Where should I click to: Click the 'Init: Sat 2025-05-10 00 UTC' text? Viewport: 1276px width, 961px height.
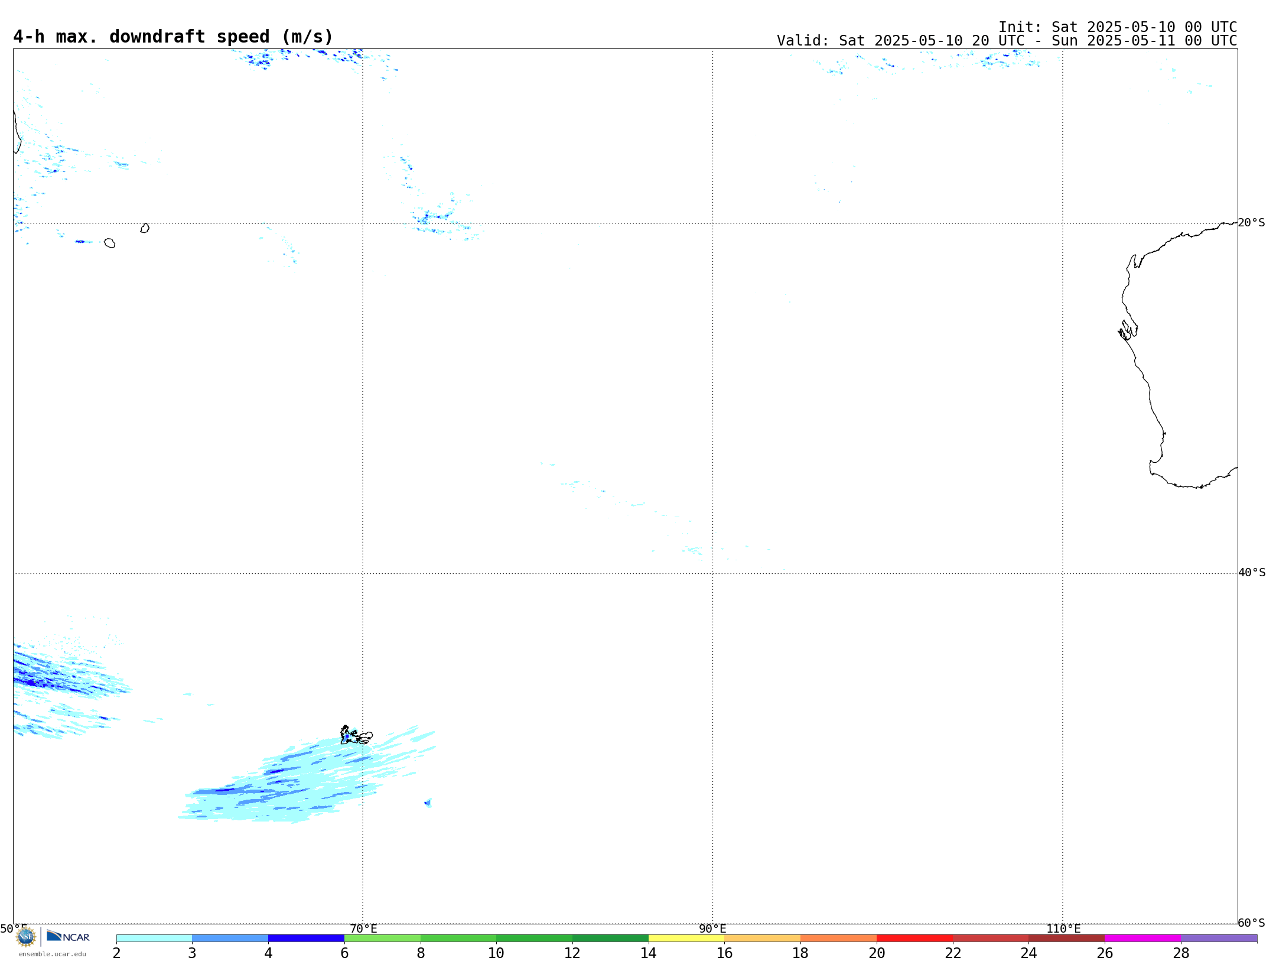[x=1118, y=27]
